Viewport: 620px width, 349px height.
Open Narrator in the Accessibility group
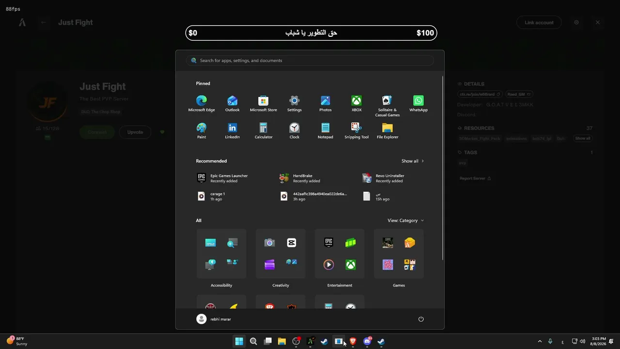click(211, 265)
